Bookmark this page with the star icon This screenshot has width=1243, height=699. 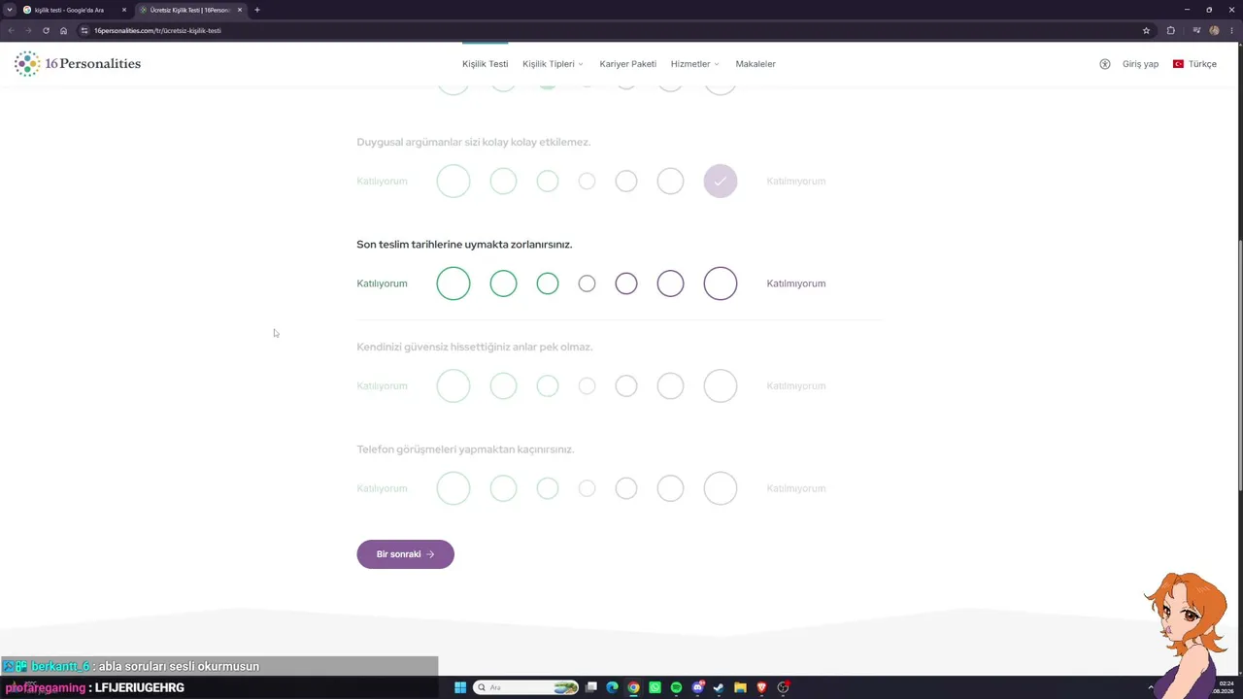pos(1146,30)
